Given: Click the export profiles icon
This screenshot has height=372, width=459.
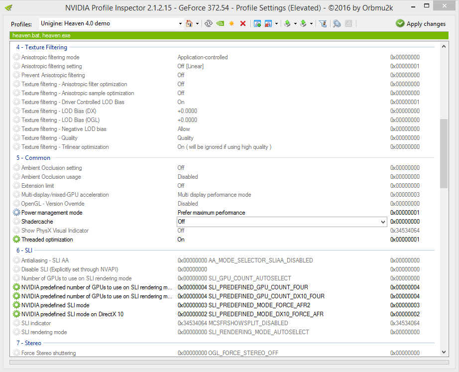Looking at the screenshot, I should 287,23.
